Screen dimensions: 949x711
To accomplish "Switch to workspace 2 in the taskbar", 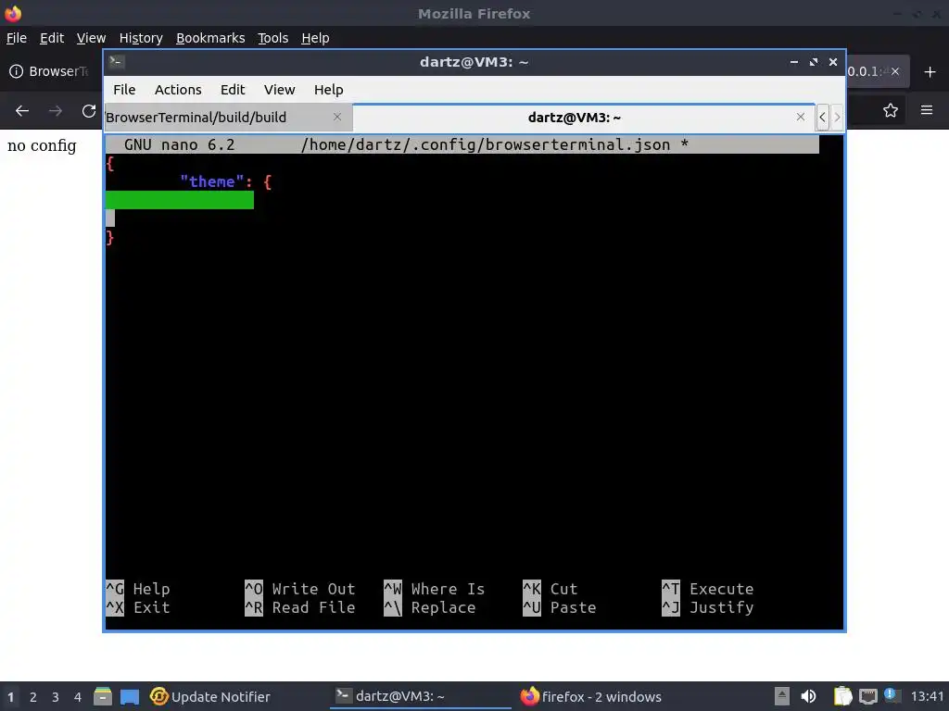I will pos(33,697).
